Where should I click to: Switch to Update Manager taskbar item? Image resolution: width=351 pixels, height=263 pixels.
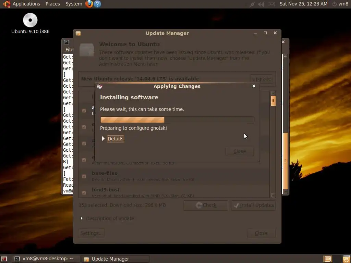tap(115, 259)
